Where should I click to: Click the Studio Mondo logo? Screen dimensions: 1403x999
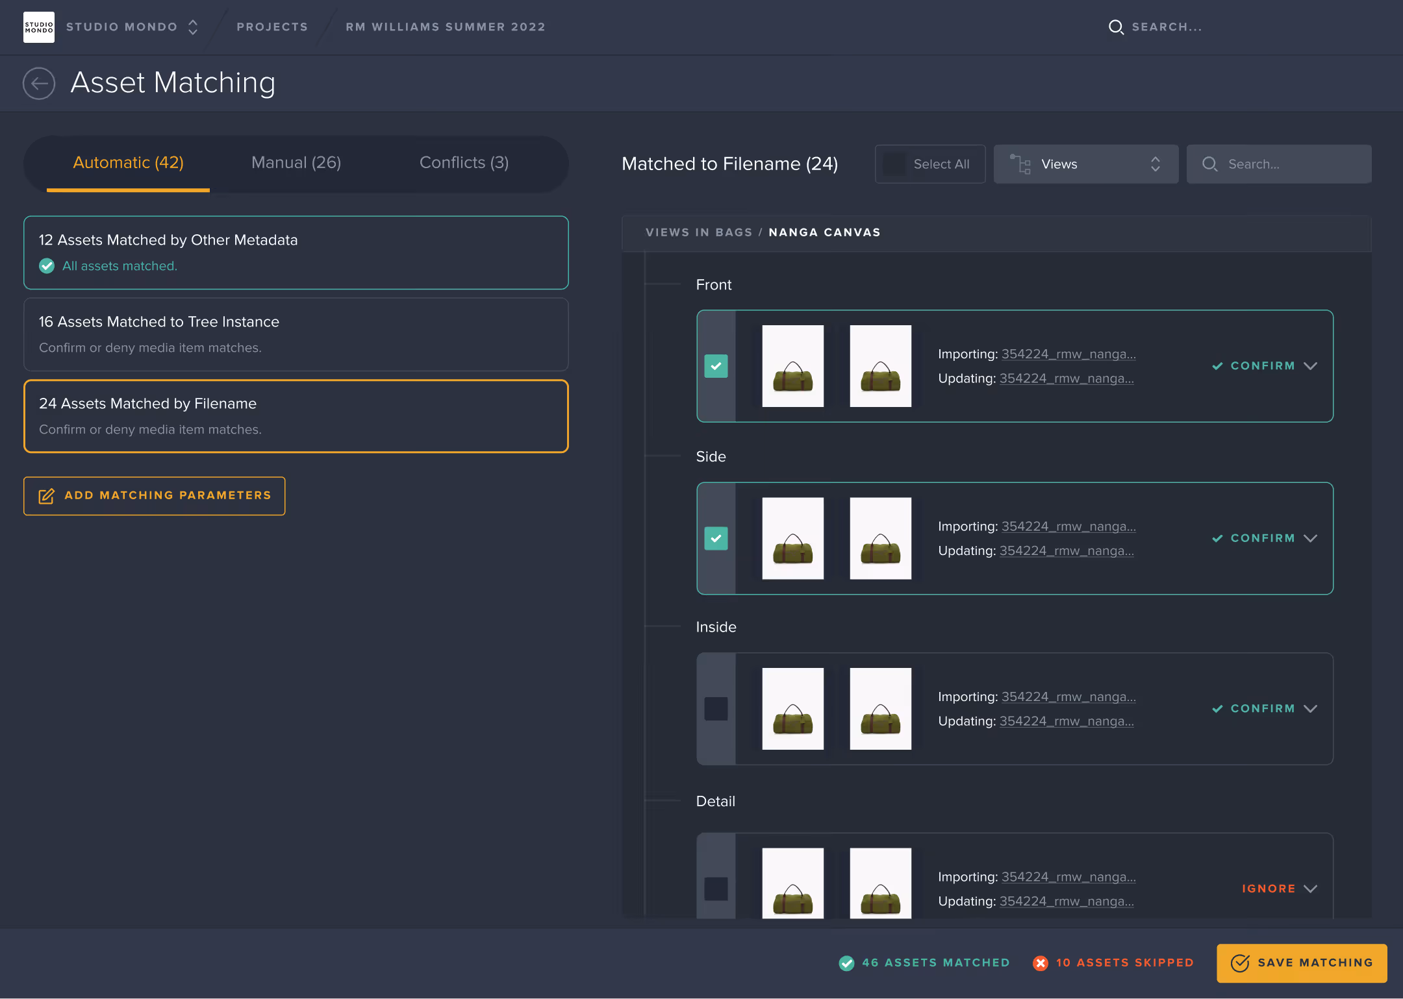(39, 27)
